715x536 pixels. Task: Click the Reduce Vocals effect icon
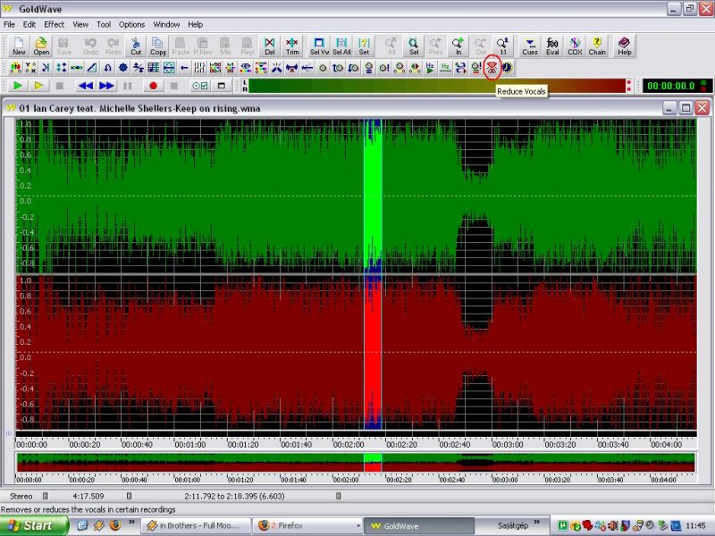[492, 67]
